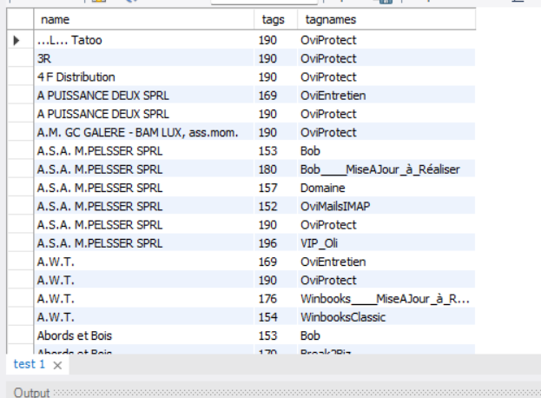Click tag 196 cell
This screenshot has height=398, width=541.
(275, 243)
